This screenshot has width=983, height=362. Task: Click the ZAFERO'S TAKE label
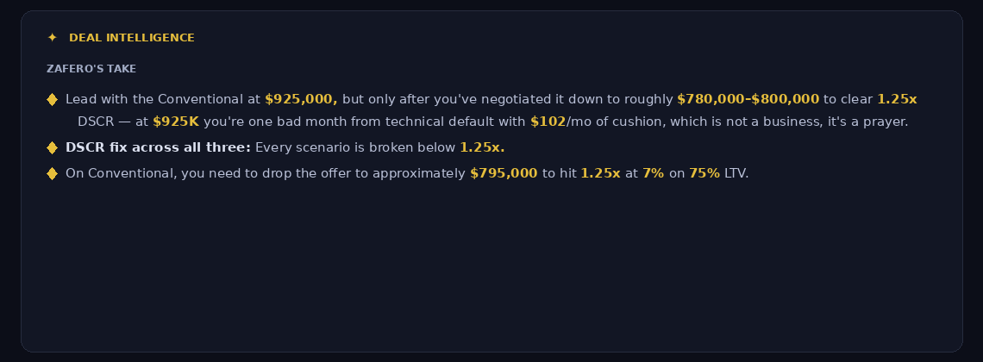[x=91, y=69]
